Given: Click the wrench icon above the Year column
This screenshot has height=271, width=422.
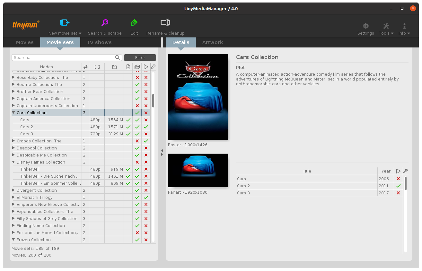Looking at the screenshot, I should (x=405, y=171).
